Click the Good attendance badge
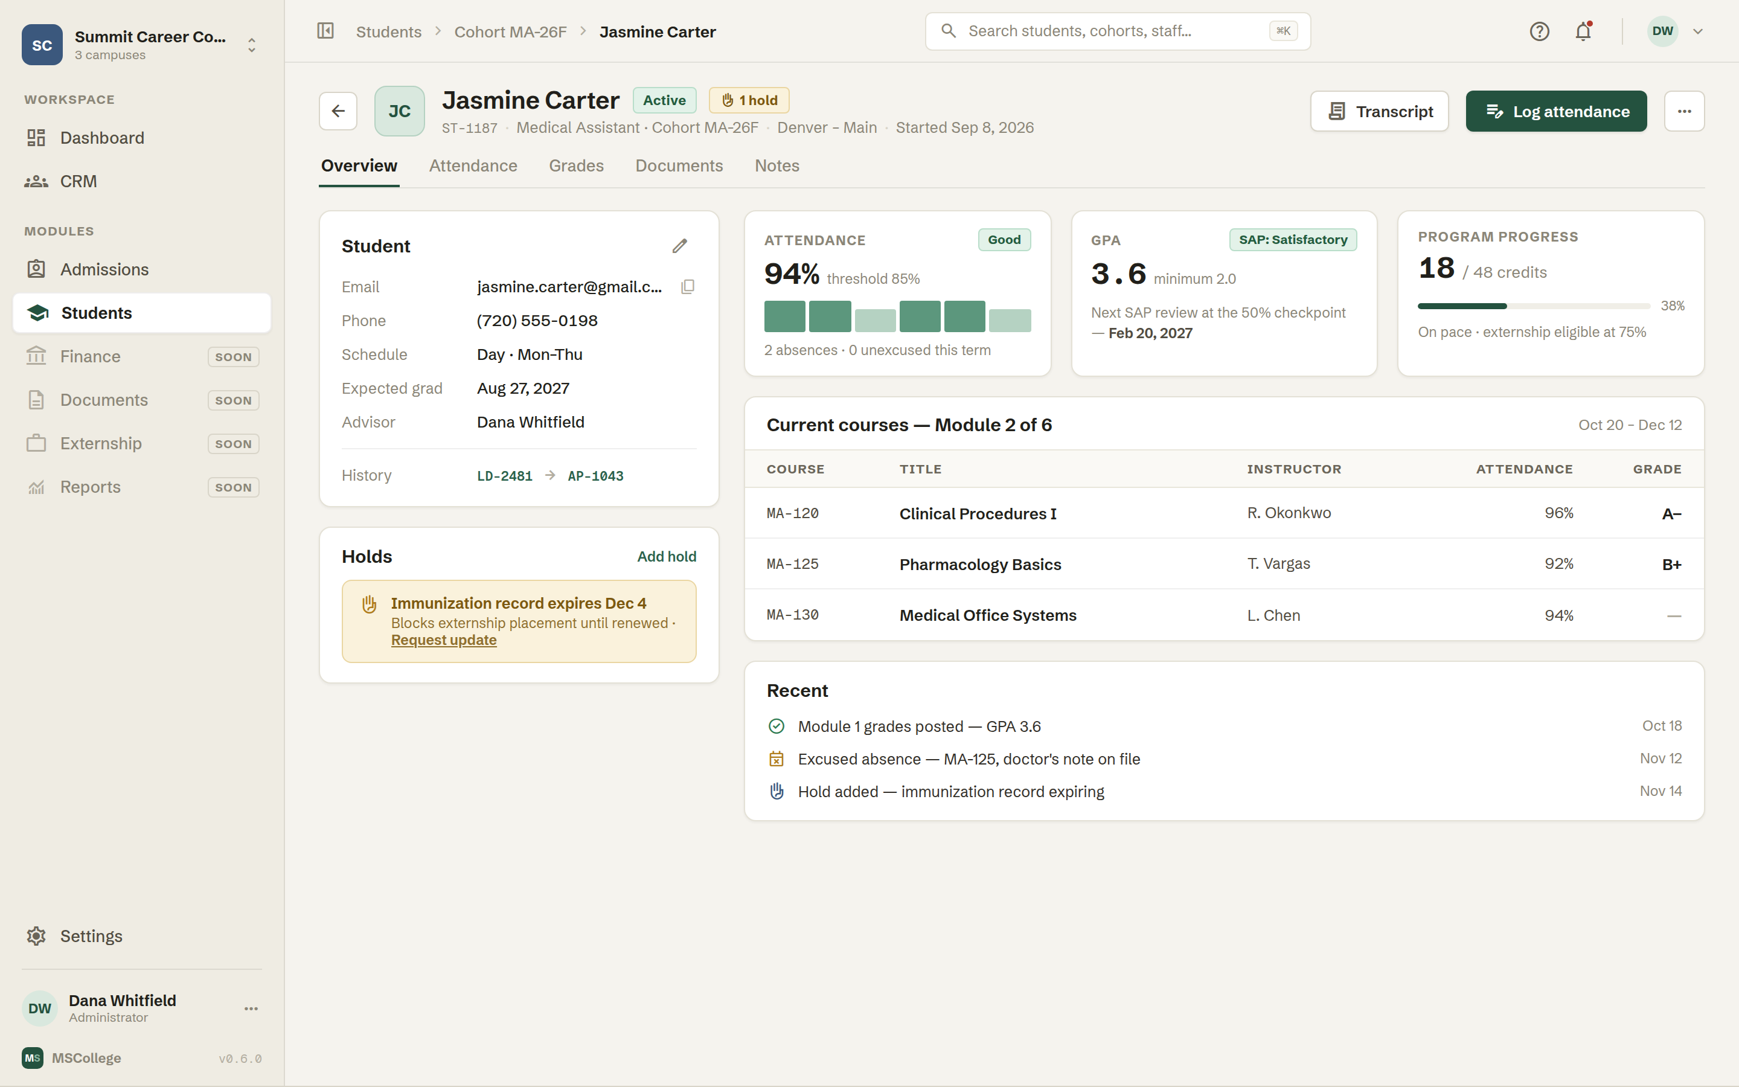Image resolution: width=1739 pixels, height=1087 pixels. tap(1004, 239)
